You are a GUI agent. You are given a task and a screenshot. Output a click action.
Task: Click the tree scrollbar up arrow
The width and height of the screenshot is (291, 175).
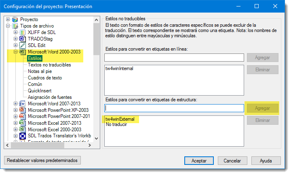[x=96, y=19]
